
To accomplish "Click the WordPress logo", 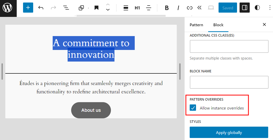I will coord(8,8).
